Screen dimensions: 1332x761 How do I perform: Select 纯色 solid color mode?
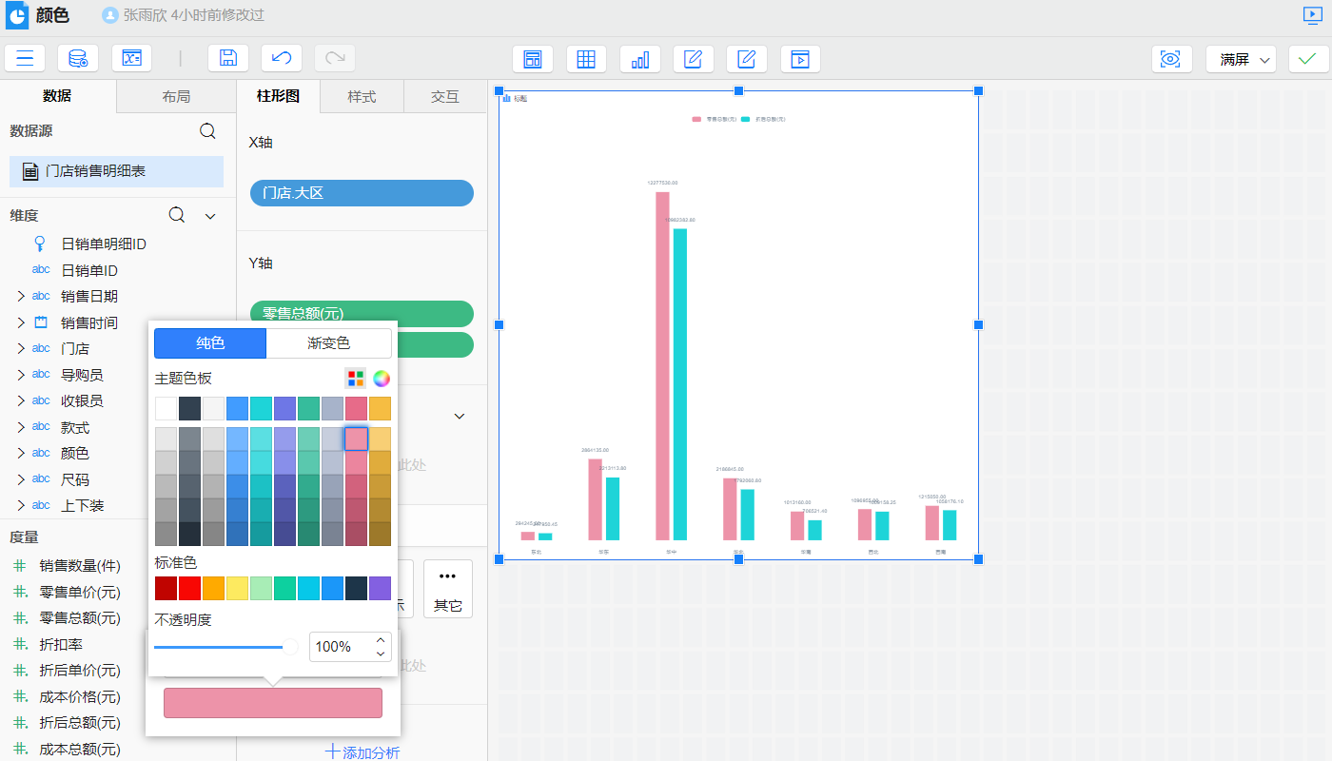point(210,343)
